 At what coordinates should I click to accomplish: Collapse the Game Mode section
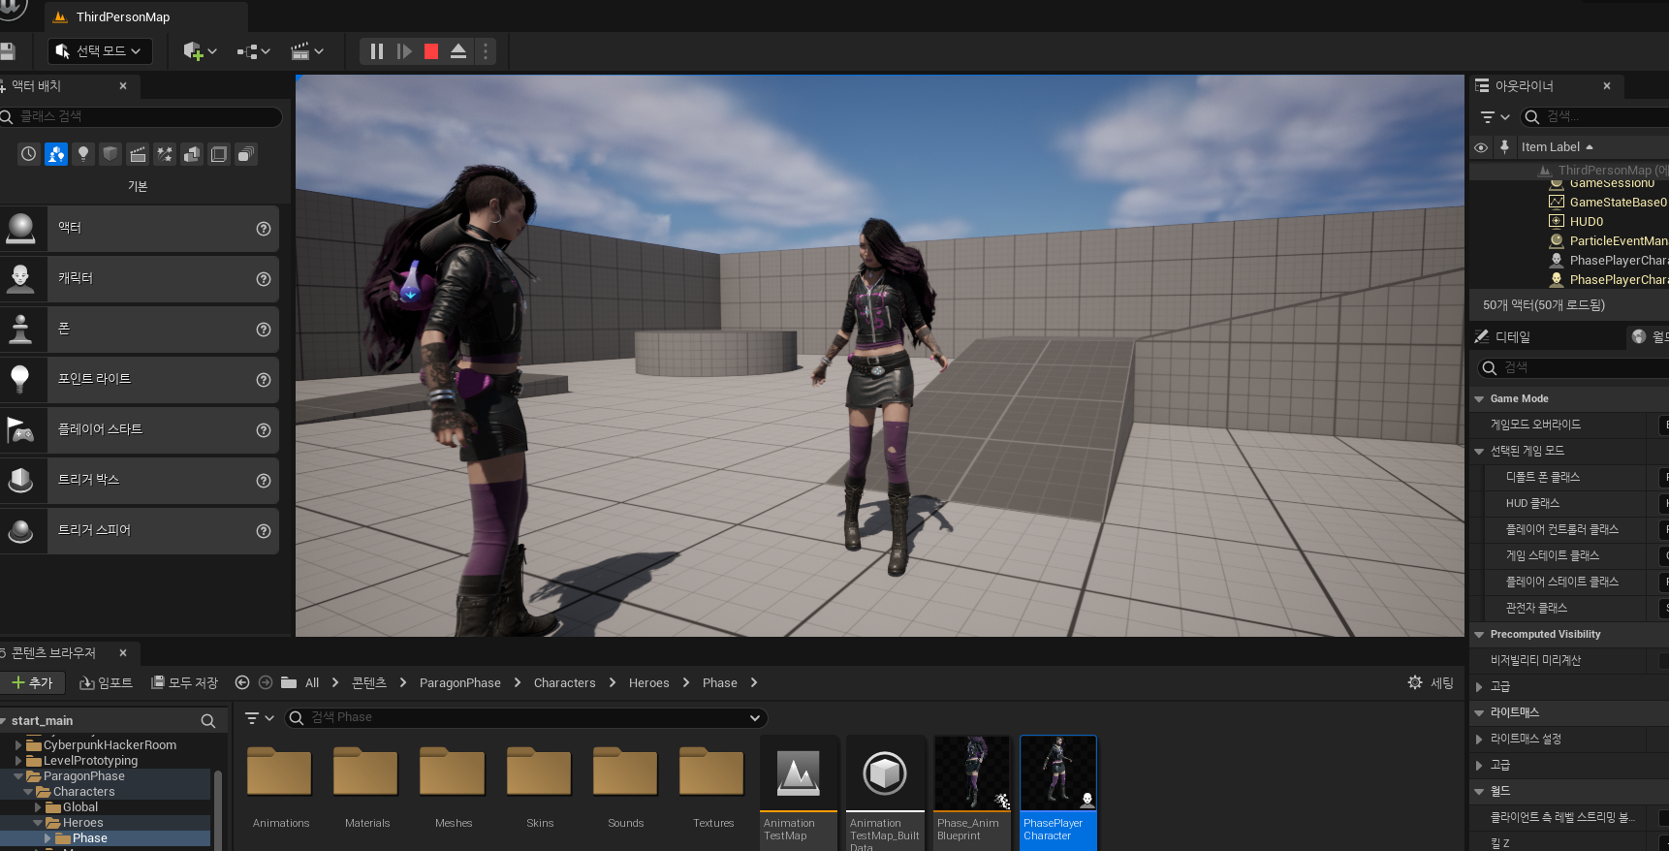1479,399
